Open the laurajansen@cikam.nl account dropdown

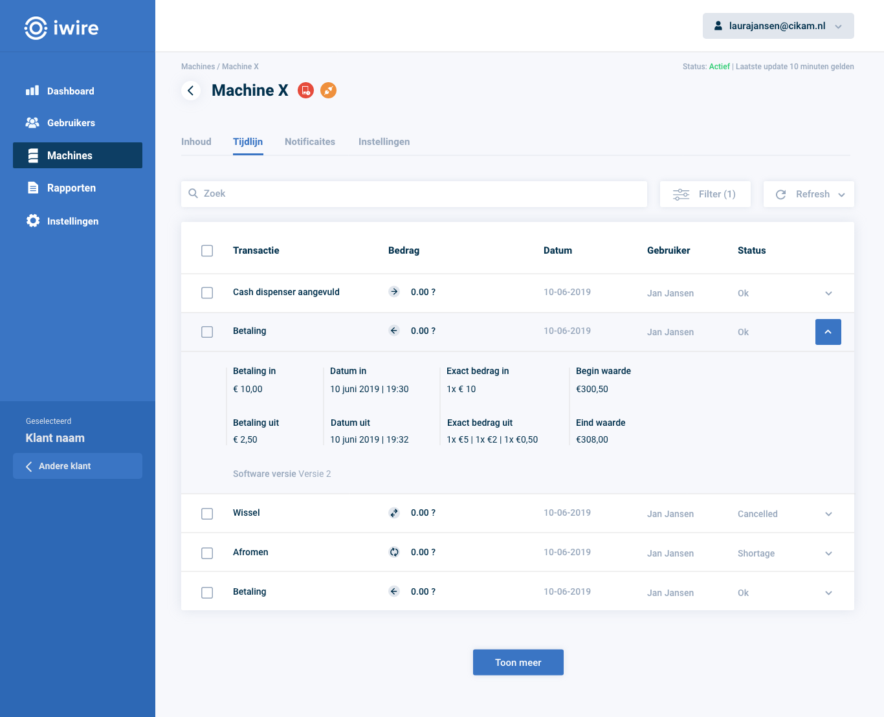(778, 26)
